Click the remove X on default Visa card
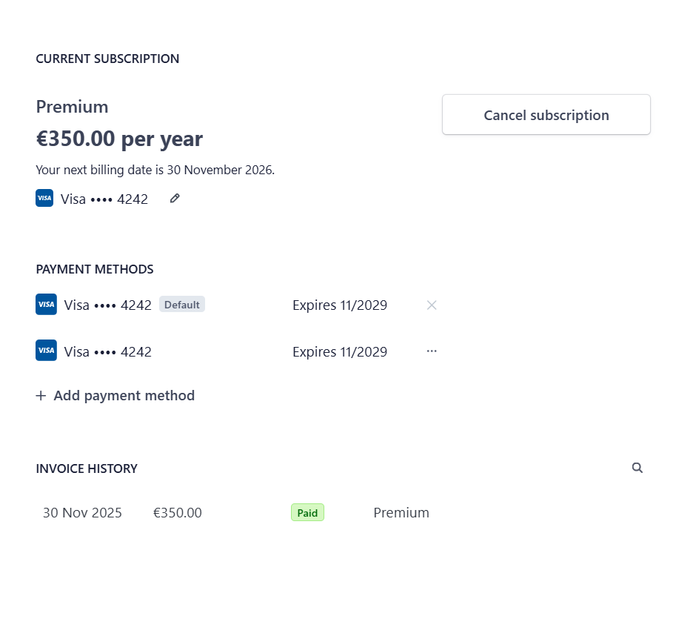This screenshot has height=639, width=676. pyautogui.click(x=432, y=305)
